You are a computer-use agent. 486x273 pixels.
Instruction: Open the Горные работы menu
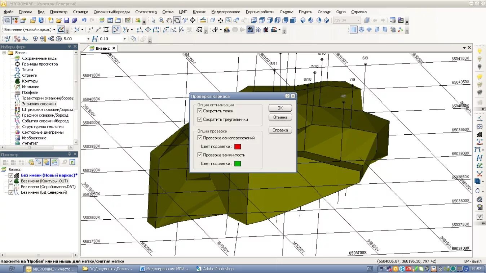coord(260,12)
